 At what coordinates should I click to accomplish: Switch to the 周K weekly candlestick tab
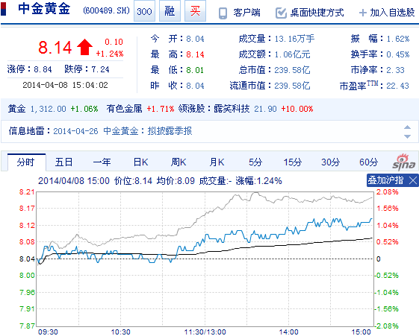[x=179, y=162]
